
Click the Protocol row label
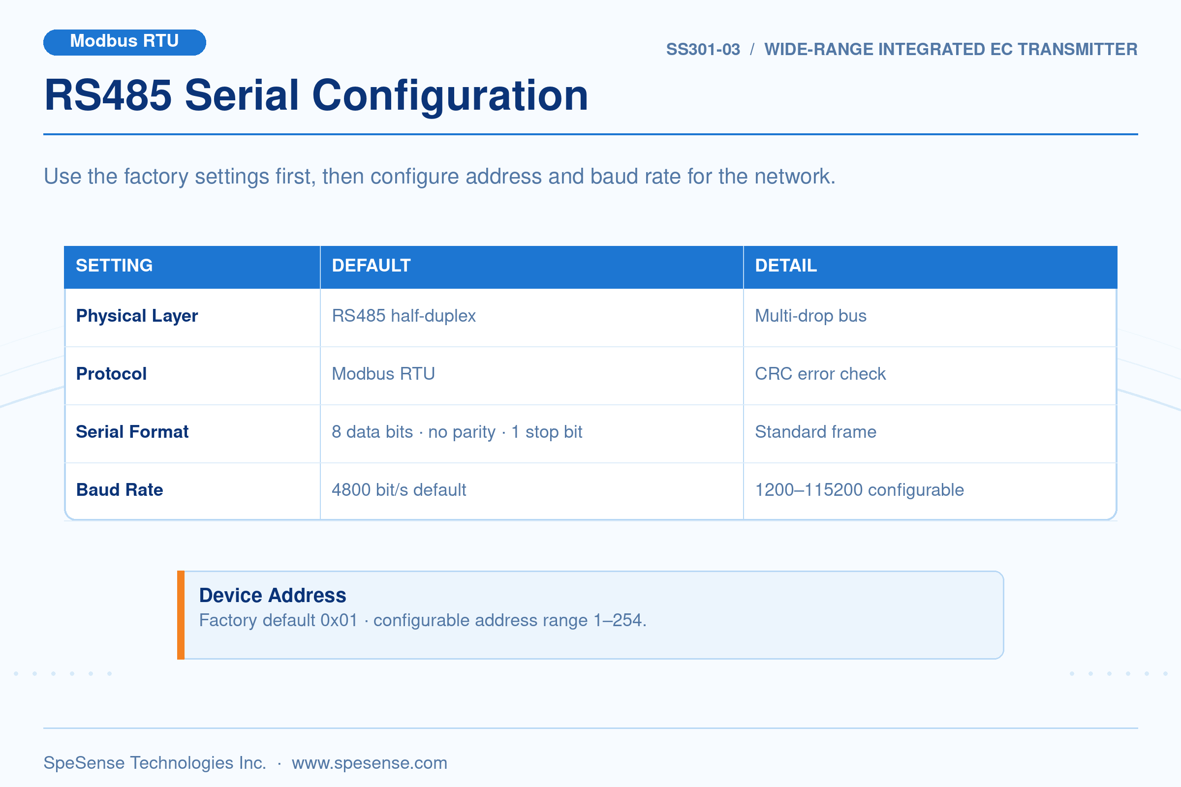point(111,374)
